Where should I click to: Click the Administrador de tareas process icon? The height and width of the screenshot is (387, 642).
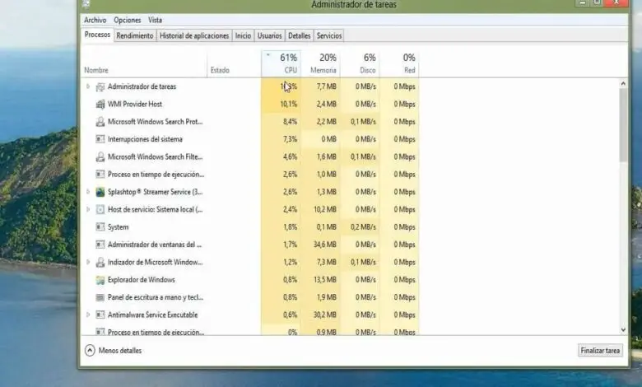click(100, 86)
